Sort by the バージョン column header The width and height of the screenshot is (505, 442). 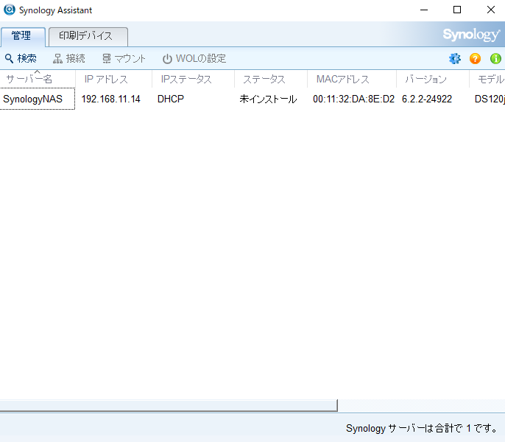[432, 79]
